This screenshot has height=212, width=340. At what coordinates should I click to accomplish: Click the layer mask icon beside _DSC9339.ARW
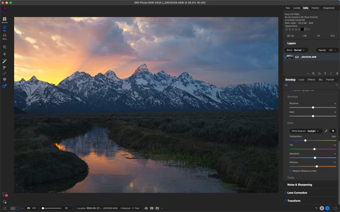[297, 57]
